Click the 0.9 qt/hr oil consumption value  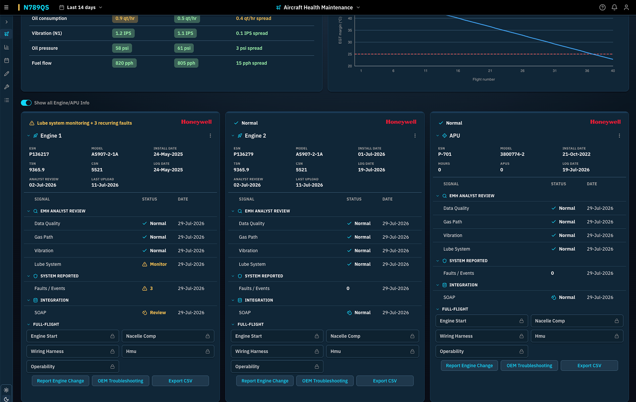pyautogui.click(x=125, y=18)
